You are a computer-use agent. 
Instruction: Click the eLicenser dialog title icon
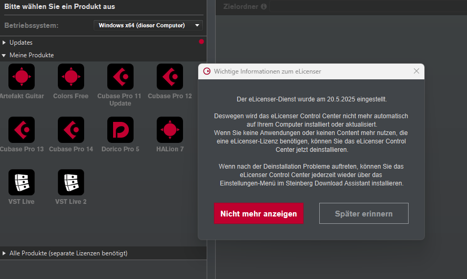pyautogui.click(x=207, y=71)
